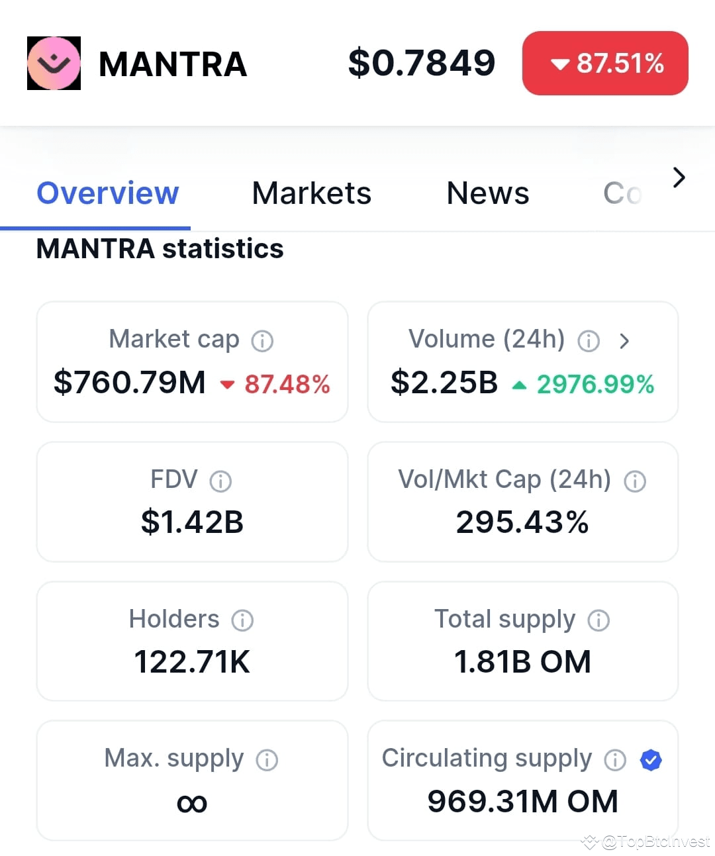Click the right arrow to reveal more tabs
This screenshot has width=715, height=856.
tap(679, 177)
